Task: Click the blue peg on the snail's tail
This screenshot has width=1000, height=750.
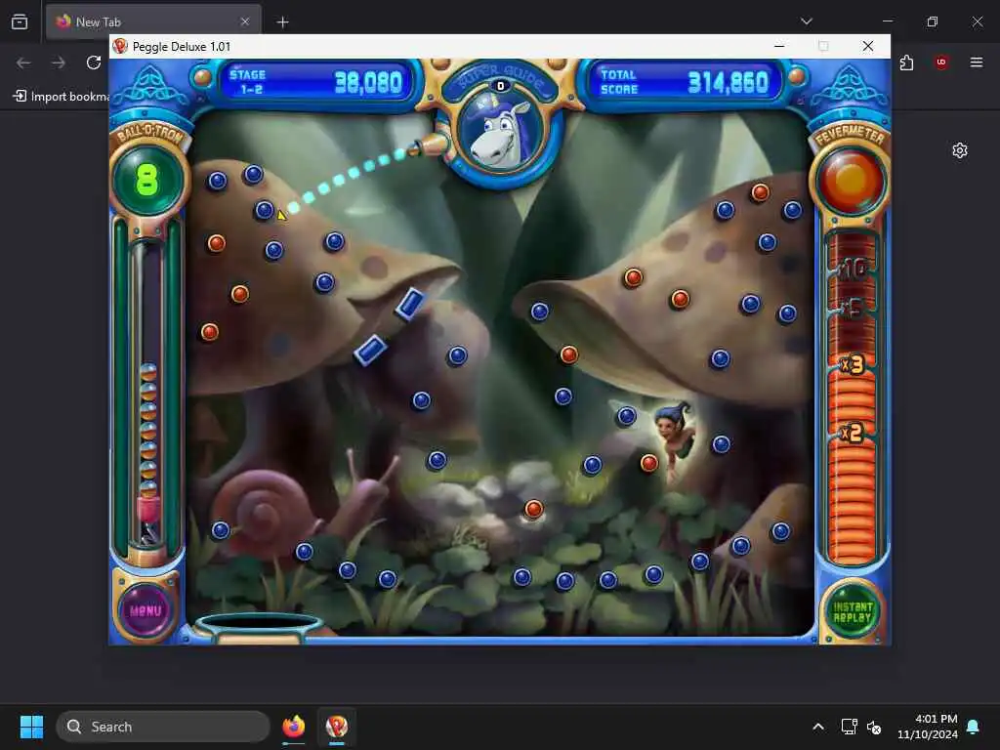Action: point(220,530)
